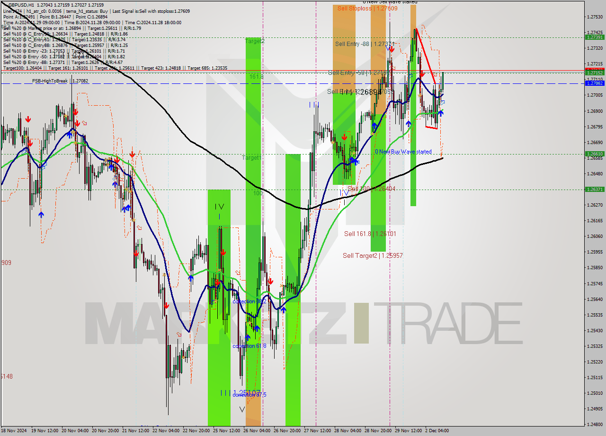
Task: Click the green Target1 zone label
Action: coord(251,157)
